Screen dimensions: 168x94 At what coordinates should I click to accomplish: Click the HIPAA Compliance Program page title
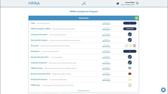[x=83, y=11]
